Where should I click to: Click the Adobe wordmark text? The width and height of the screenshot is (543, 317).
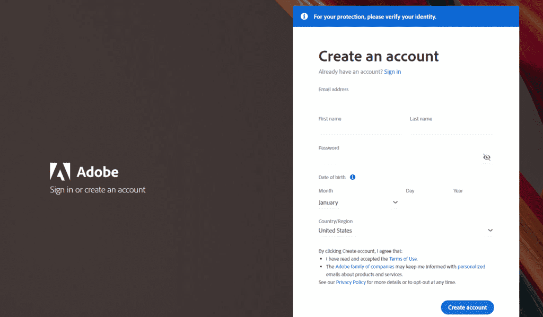pyautogui.click(x=98, y=172)
